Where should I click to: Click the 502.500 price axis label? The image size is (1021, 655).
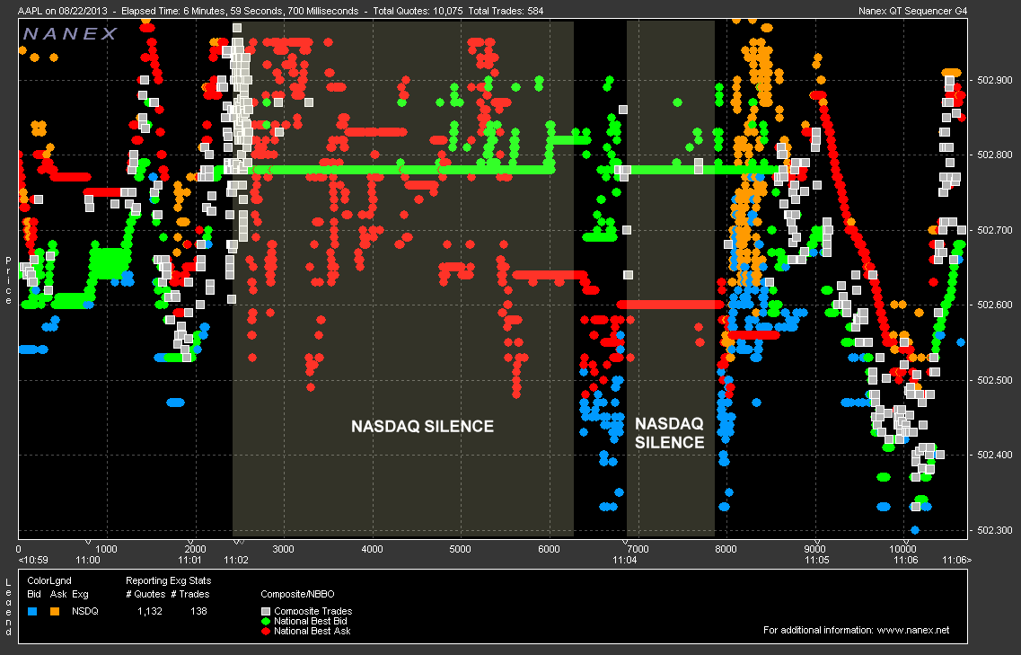(x=995, y=380)
